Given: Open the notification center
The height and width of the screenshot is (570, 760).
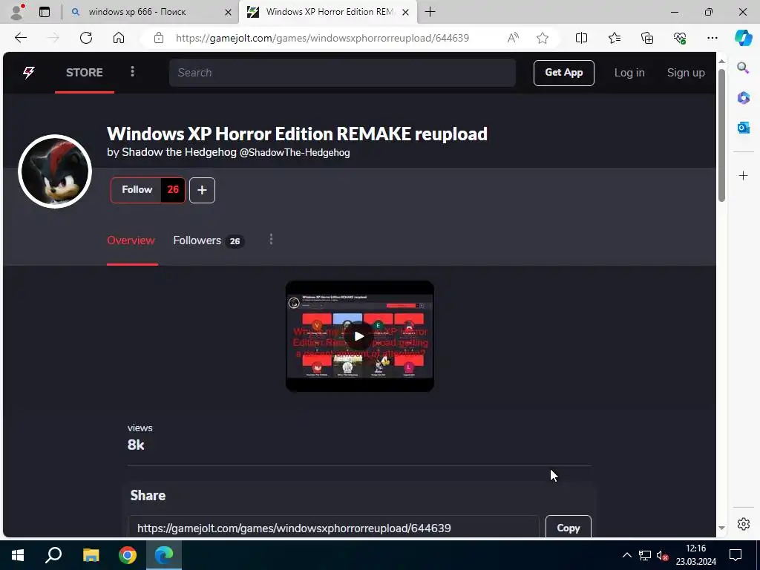Looking at the screenshot, I should 736,555.
